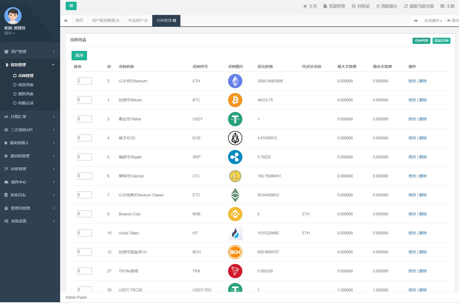Screen dimensions: 459x304
Task: Click the administrator avatar picture
Action: (13, 16)
